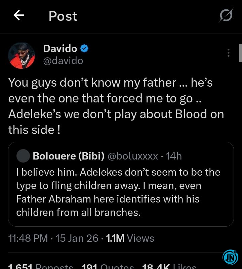Viewport: 242px width, 269px height.
Task: Click the scrollbar on the right edge
Action: pyautogui.click(x=240, y=53)
